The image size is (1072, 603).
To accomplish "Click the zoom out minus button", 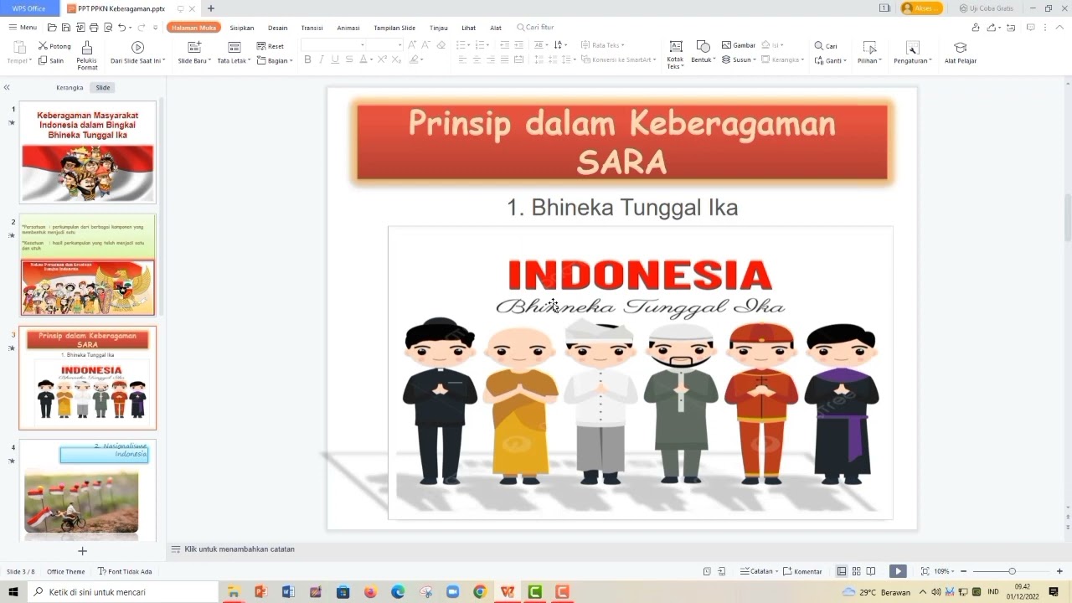I will 964,571.
